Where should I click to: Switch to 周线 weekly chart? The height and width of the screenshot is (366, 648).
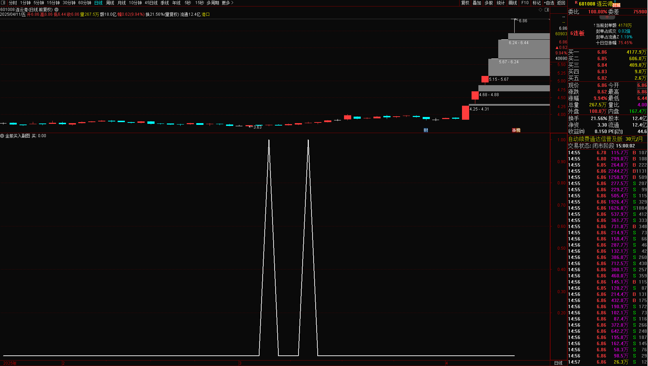coord(110,3)
